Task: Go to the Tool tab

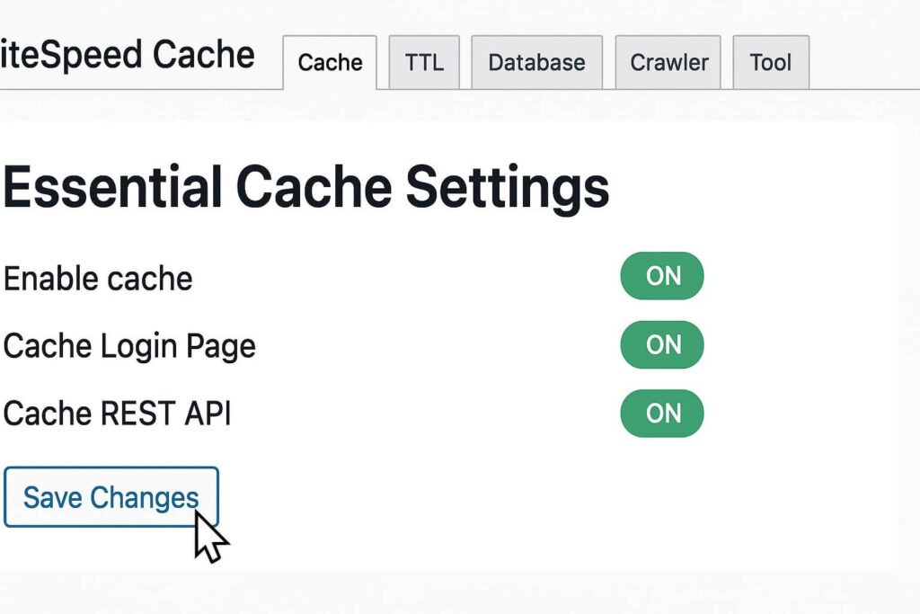Action: tap(770, 61)
